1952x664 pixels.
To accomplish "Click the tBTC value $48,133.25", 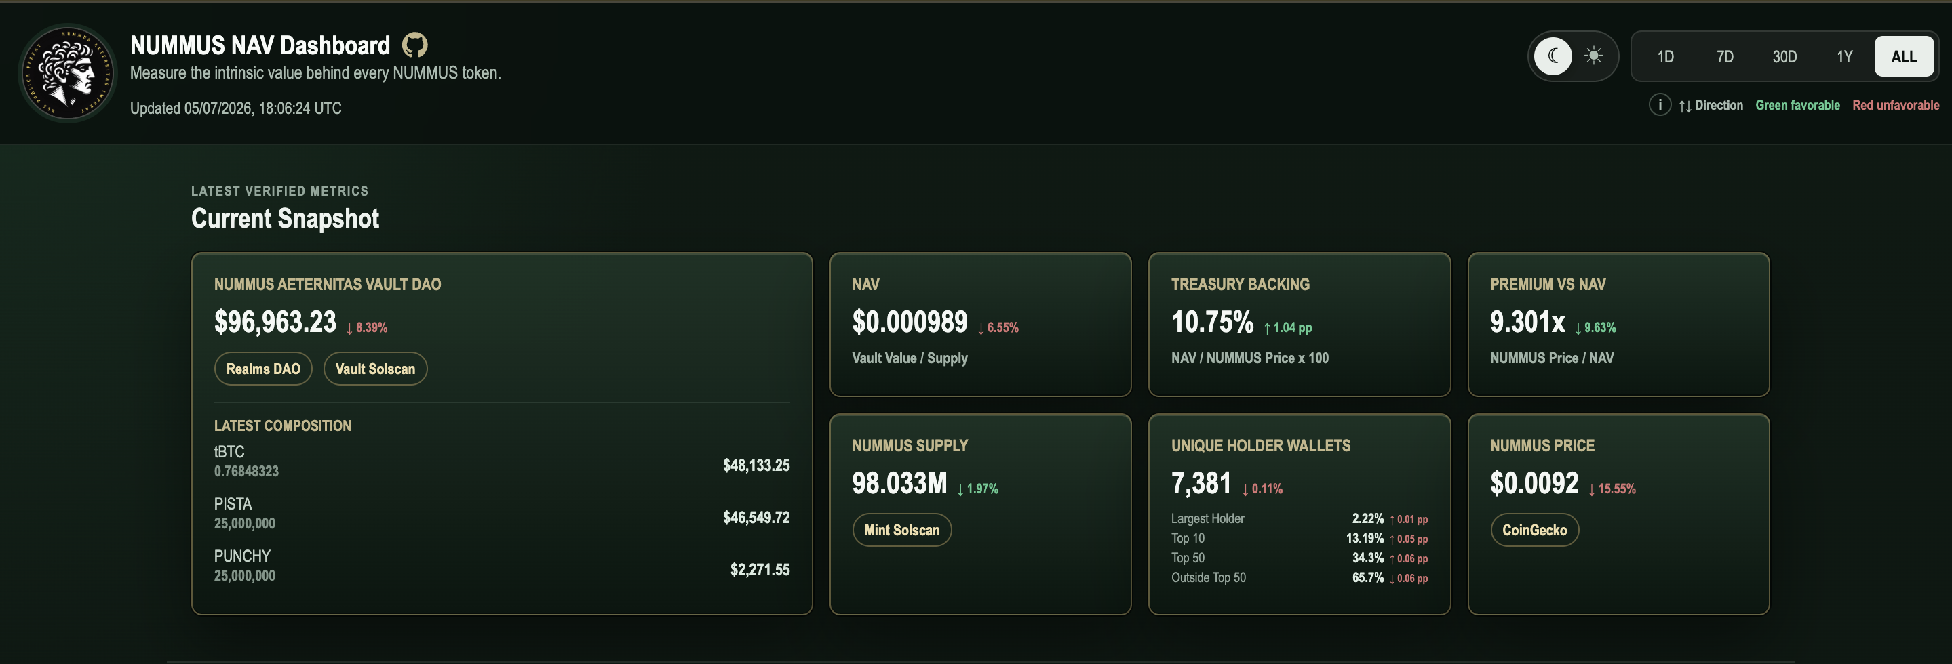I will [756, 465].
